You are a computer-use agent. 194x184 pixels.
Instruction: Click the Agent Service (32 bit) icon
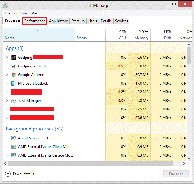click(x=14, y=138)
